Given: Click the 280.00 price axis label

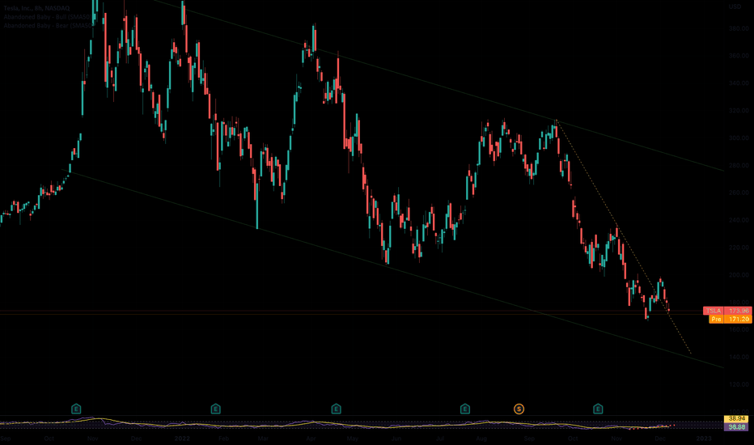Looking at the screenshot, I should (x=739, y=166).
